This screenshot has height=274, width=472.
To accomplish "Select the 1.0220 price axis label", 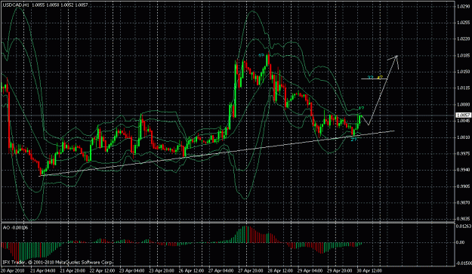I will tap(463, 39).
